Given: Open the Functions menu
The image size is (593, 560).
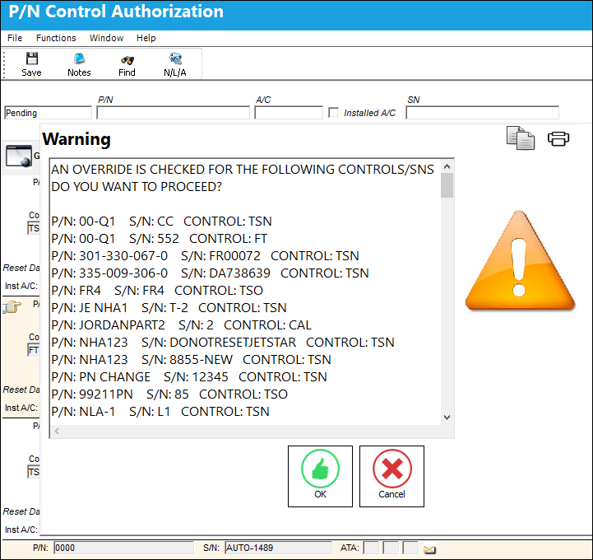Looking at the screenshot, I should point(56,38).
